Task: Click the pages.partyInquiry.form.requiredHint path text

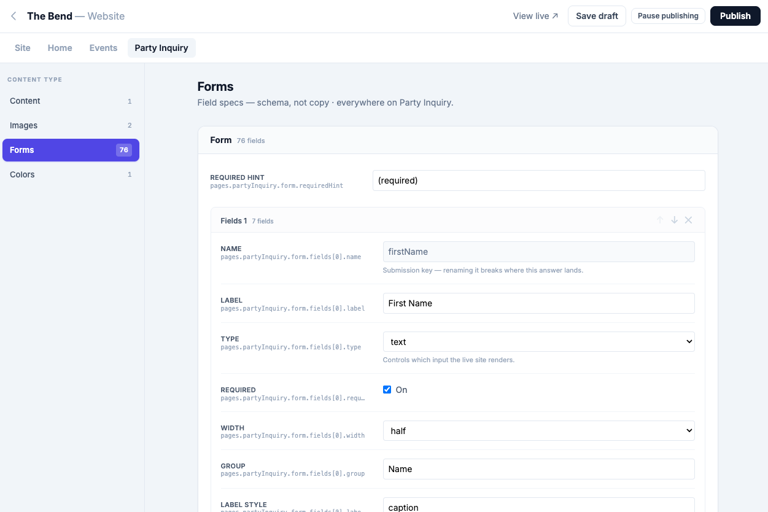Action: [276, 185]
